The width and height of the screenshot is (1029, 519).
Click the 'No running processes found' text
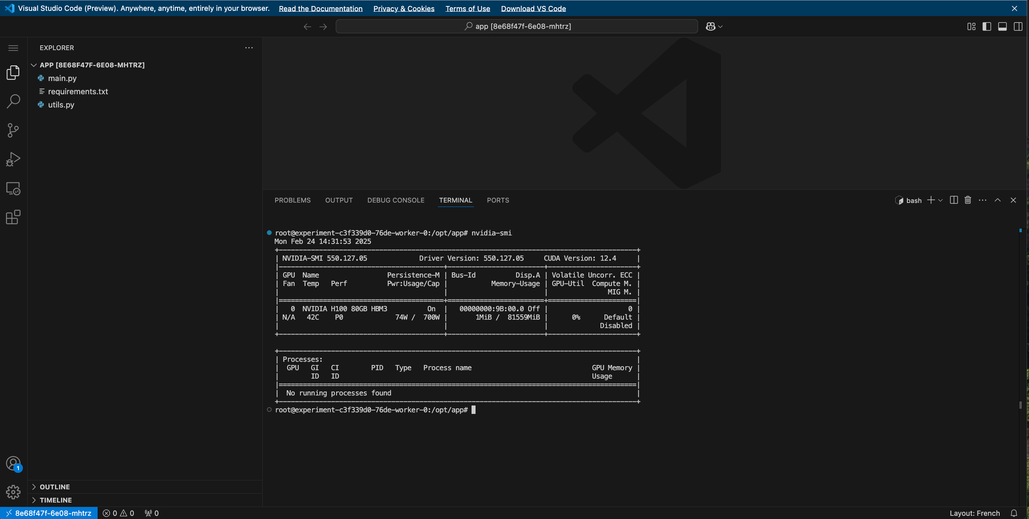click(x=339, y=393)
